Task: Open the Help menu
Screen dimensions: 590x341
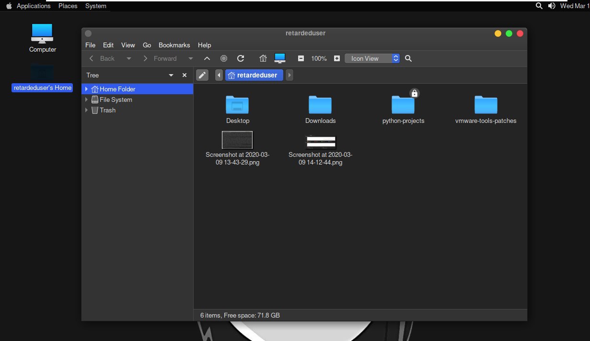Action: tap(204, 45)
